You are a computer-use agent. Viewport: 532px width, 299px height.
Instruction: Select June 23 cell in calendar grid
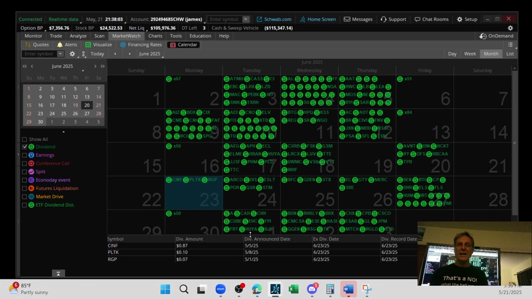point(194,193)
